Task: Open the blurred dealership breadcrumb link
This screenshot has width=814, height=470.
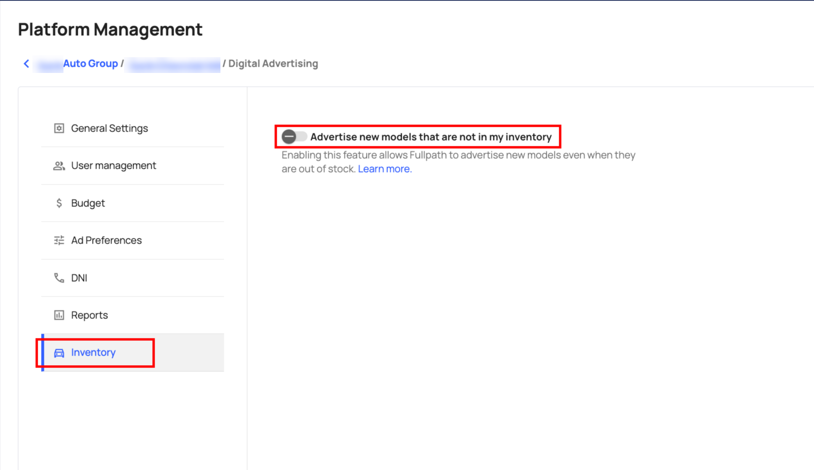Action: tap(173, 65)
